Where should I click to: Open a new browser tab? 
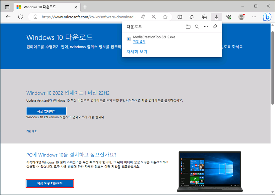[85, 7]
